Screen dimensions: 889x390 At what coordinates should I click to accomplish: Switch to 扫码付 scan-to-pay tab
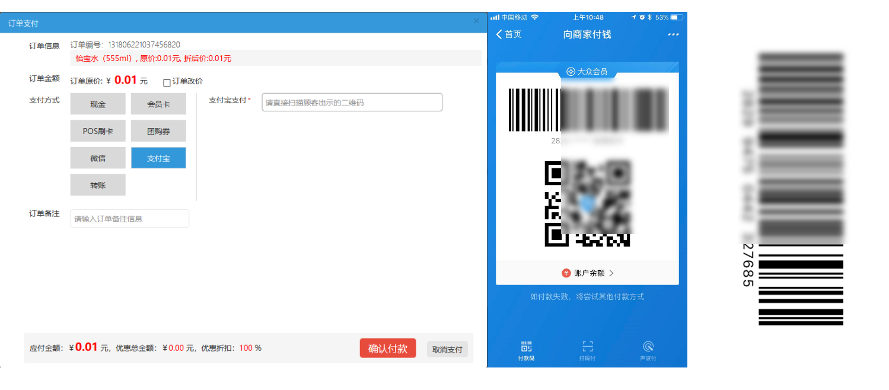coord(587,350)
